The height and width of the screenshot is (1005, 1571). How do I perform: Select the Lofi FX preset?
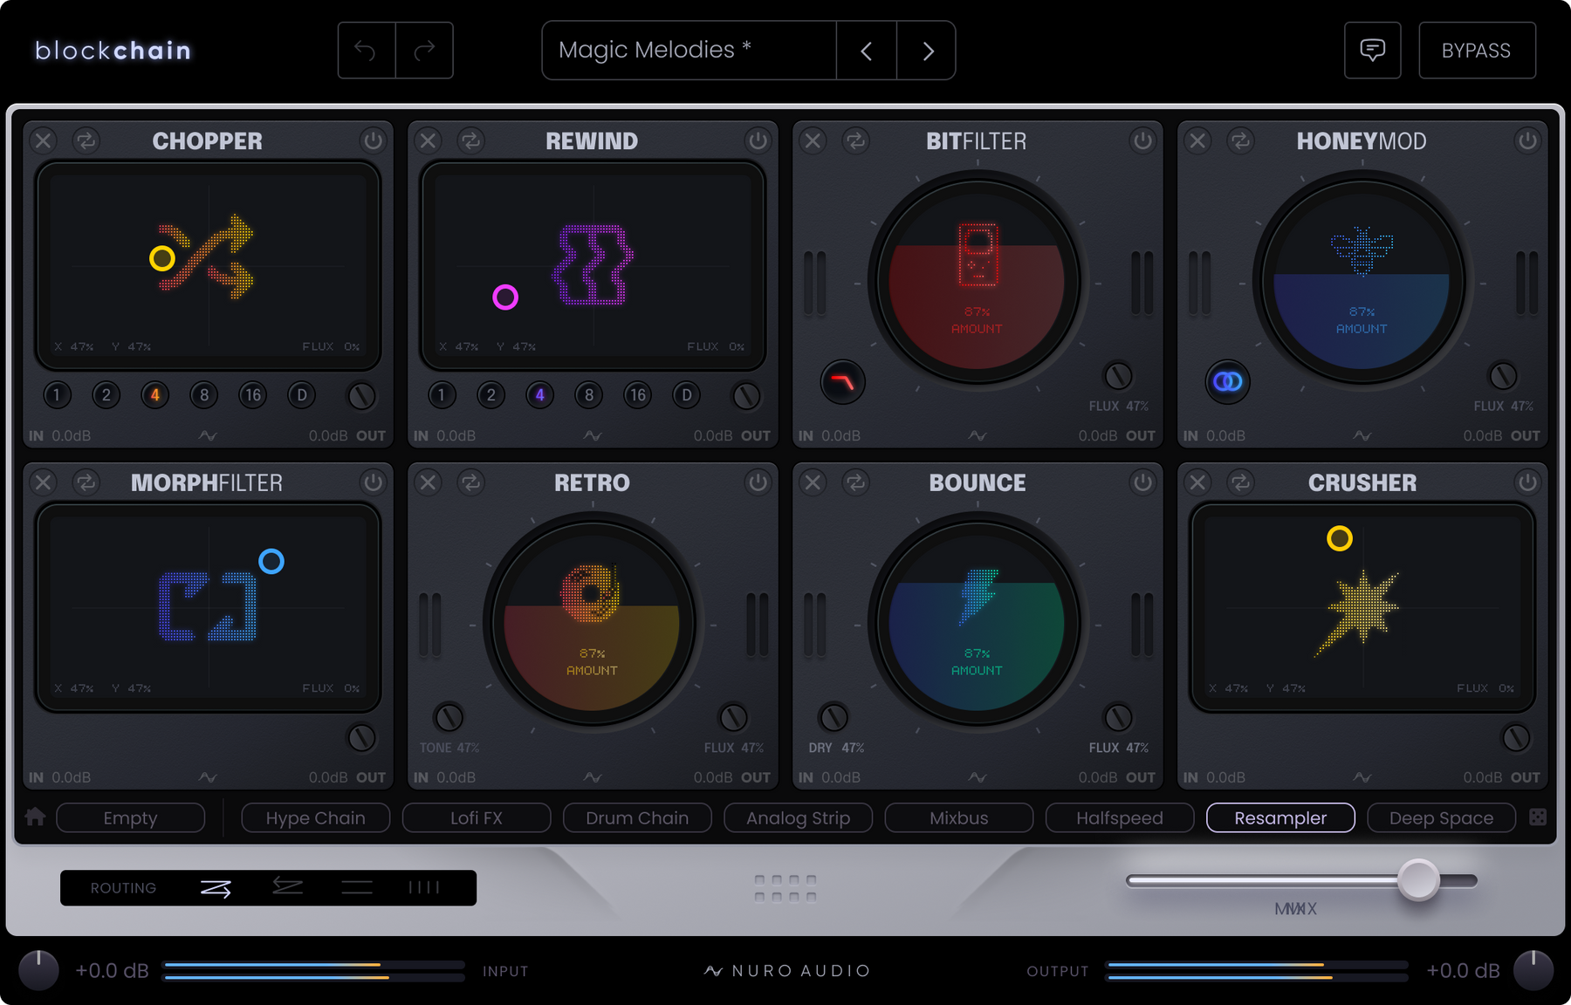(477, 818)
